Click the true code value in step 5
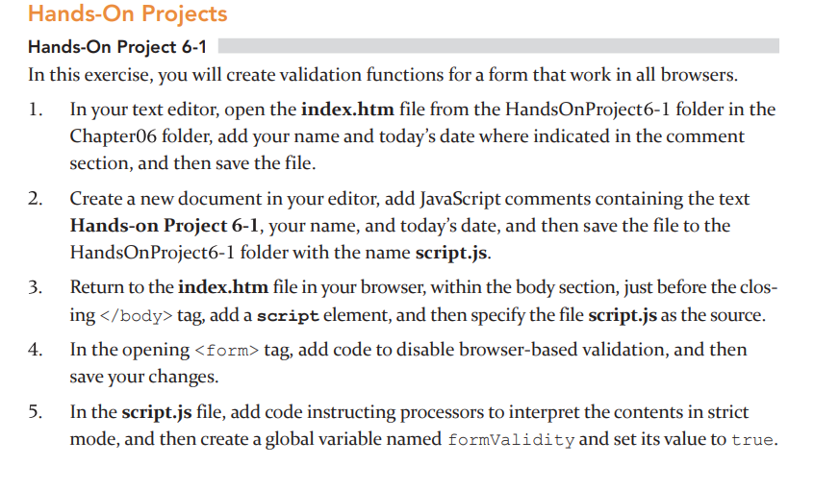814x490 pixels. (x=752, y=440)
